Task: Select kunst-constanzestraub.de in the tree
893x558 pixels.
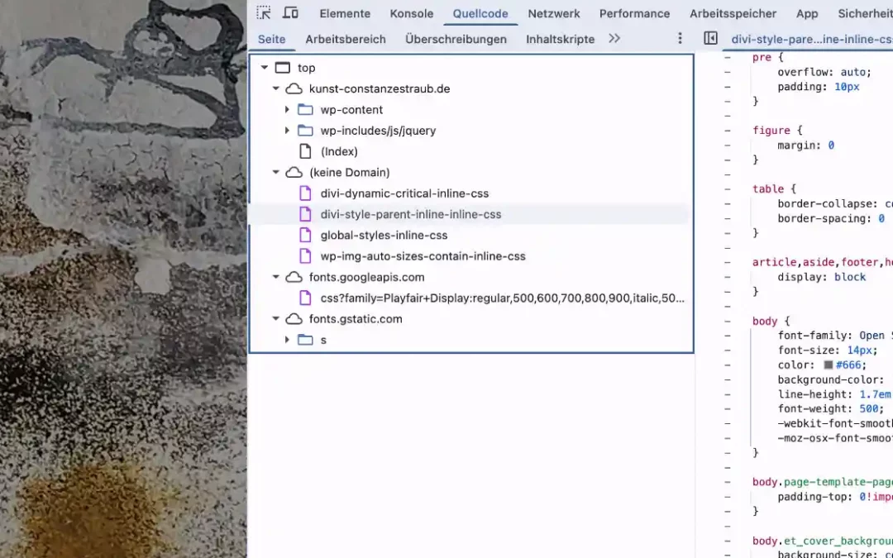Action: [380, 88]
